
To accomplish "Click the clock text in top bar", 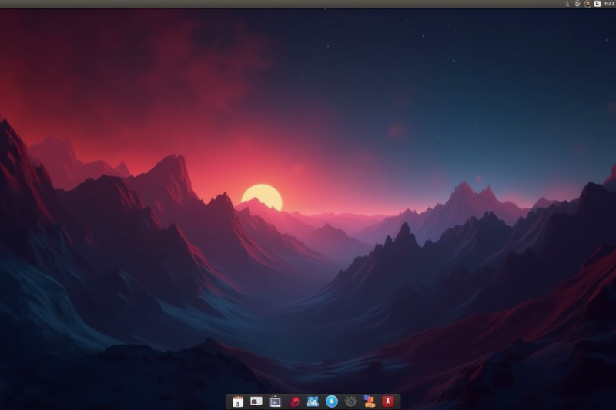I will pos(608,4).
